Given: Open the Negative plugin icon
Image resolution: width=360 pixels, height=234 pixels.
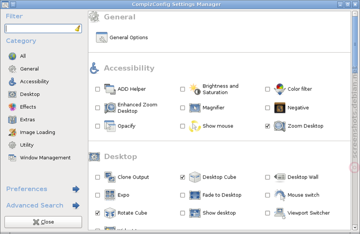Looking at the screenshot, I should coord(279,108).
